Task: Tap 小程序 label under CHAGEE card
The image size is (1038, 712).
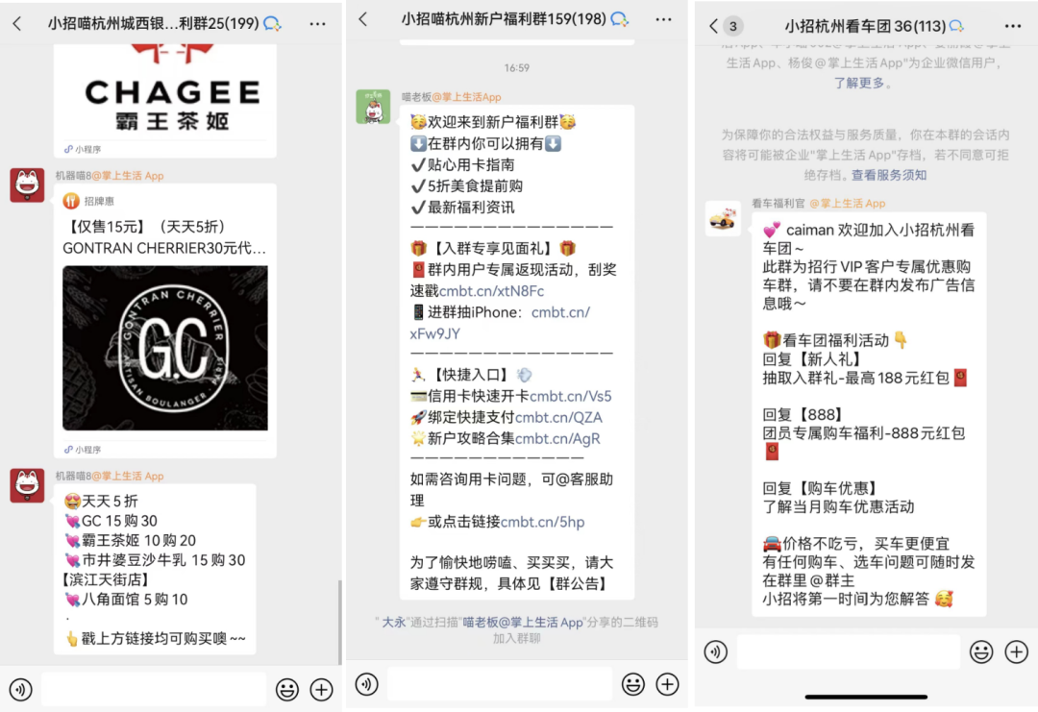Action: click(x=83, y=149)
